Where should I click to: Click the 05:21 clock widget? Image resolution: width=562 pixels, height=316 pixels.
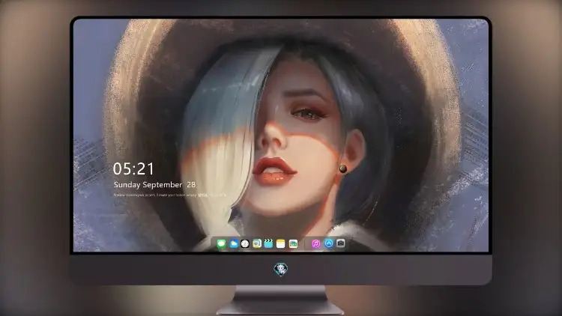[x=133, y=168]
